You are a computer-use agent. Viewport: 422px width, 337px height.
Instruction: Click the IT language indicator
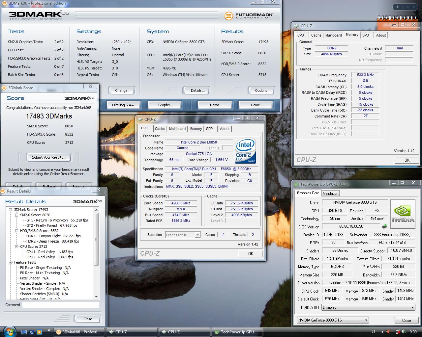(374, 332)
